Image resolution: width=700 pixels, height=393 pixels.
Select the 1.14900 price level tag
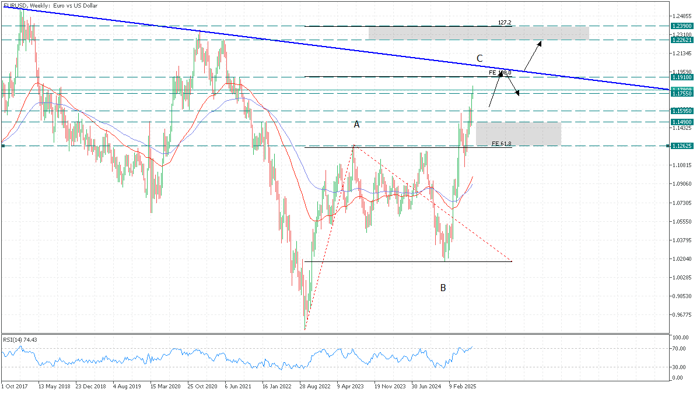point(681,122)
